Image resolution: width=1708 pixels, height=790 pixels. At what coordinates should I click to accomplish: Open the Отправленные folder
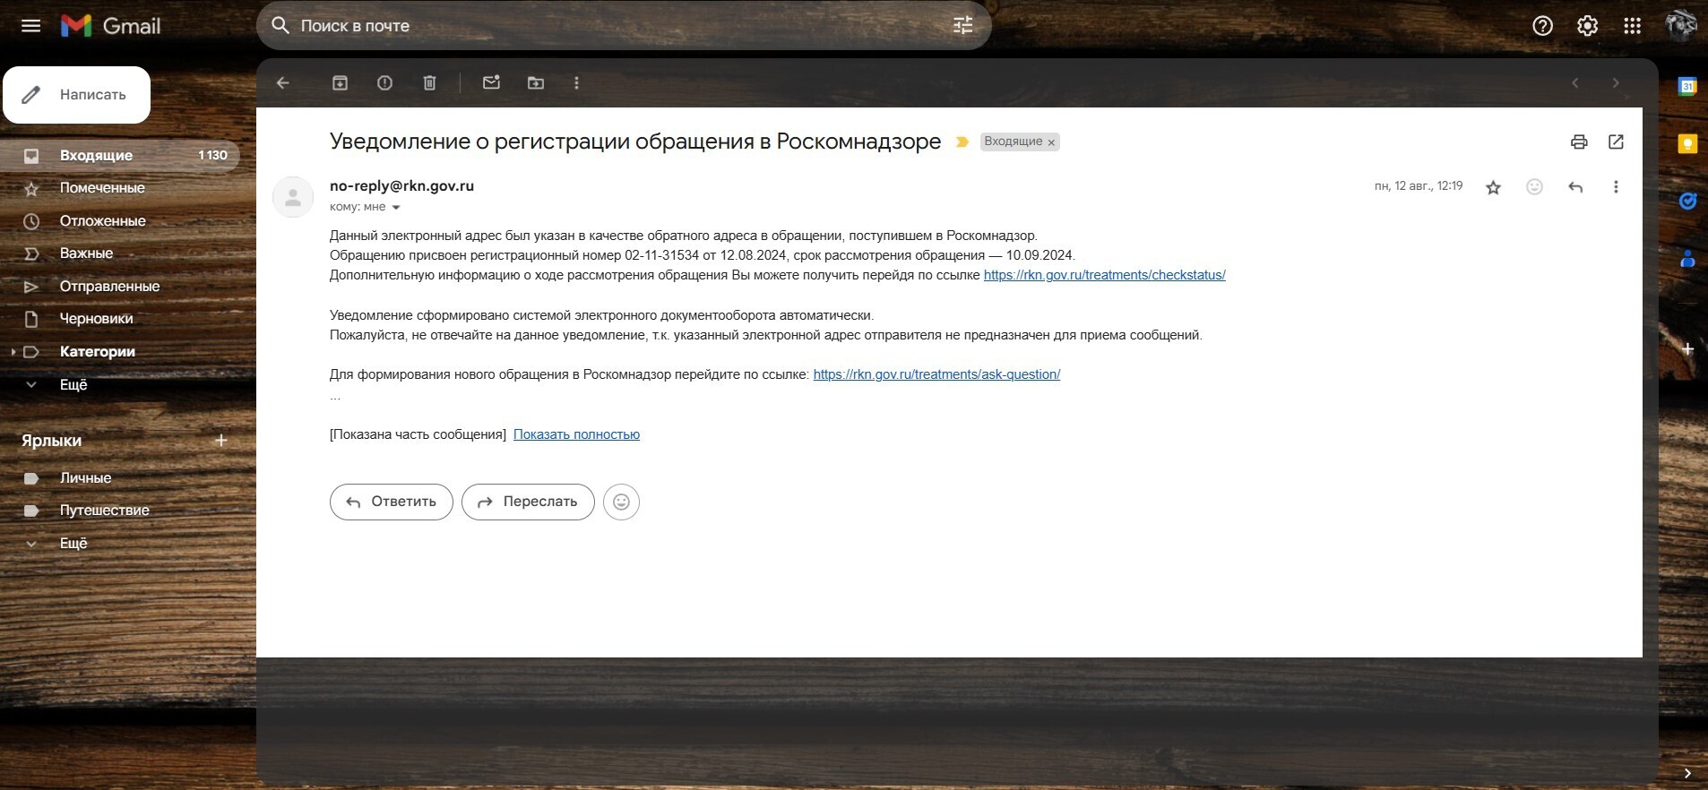coord(109,287)
